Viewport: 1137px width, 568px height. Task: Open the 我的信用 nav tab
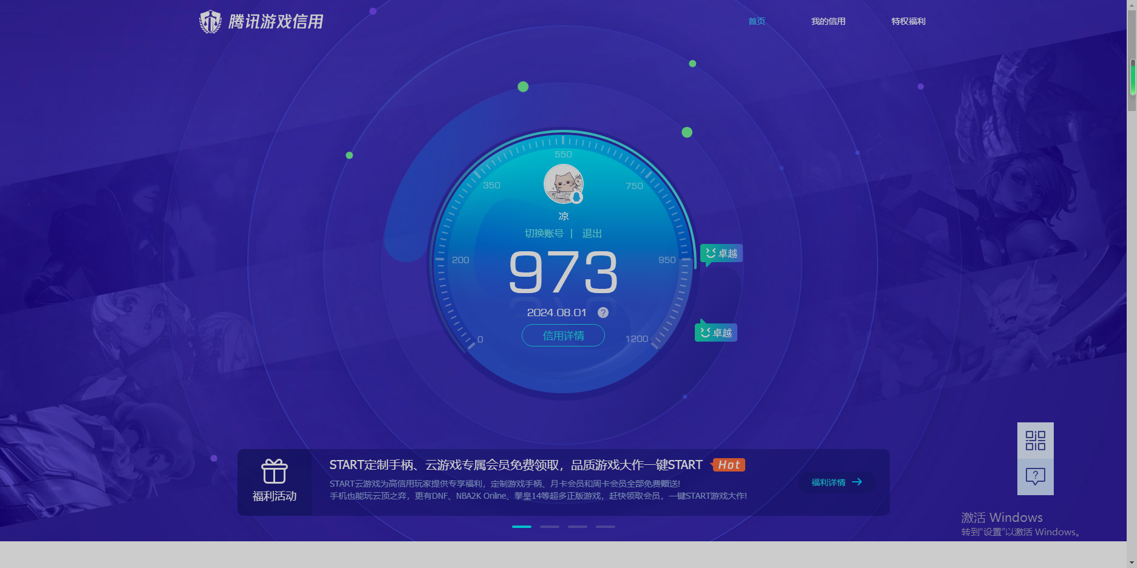click(x=828, y=21)
